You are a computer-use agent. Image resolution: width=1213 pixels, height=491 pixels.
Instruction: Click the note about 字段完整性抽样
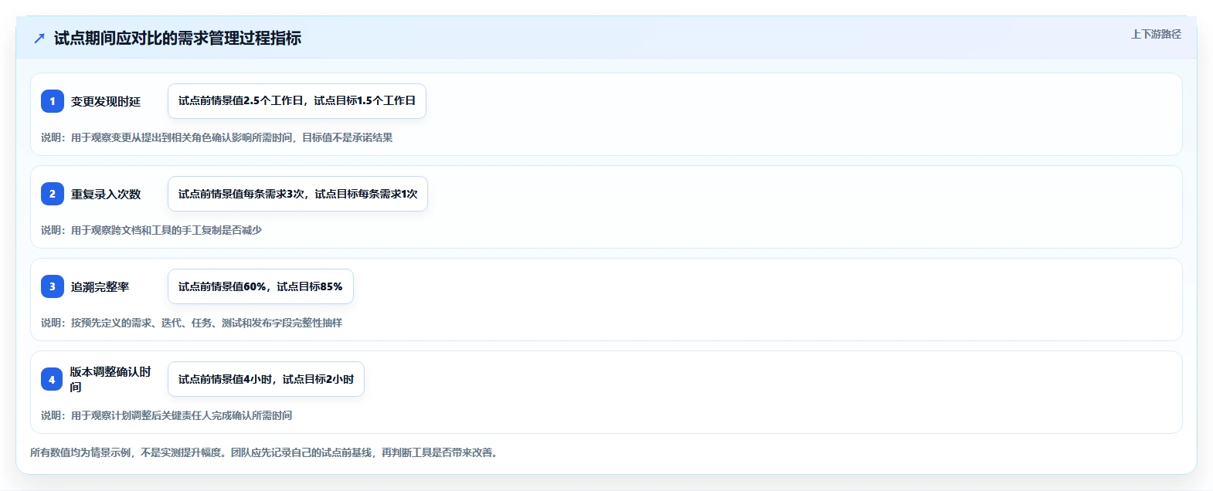(192, 323)
